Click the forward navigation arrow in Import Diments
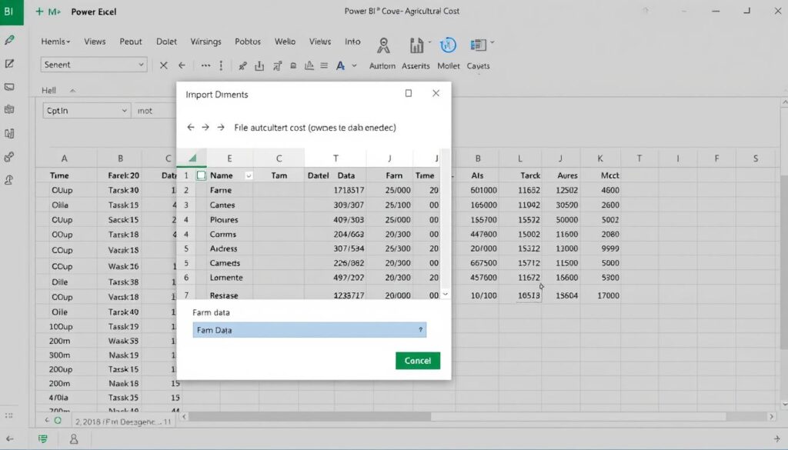Screen dimensions: 788x450 tap(205, 128)
